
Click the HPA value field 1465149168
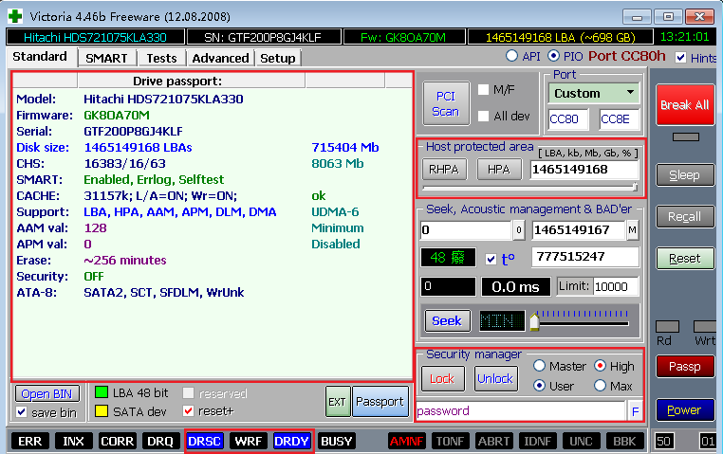584,170
